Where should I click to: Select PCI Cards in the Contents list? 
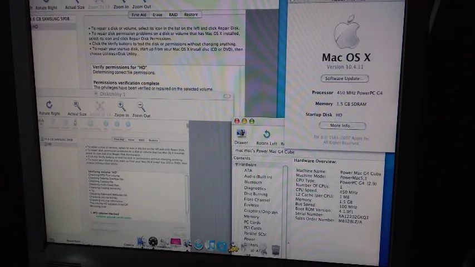253,228
